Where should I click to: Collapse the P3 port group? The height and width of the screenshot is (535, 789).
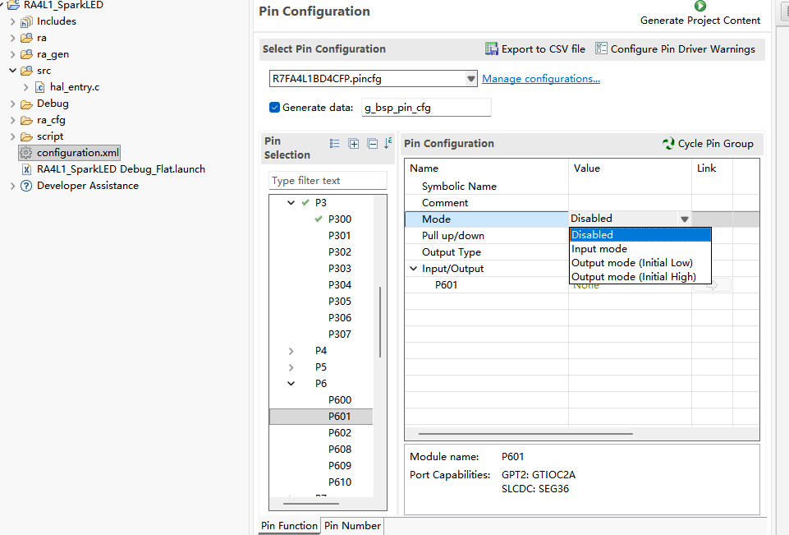click(x=291, y=202)
